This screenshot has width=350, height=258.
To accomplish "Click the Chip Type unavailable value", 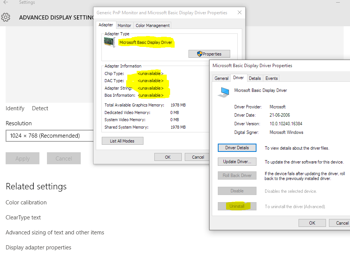I will tap(151, 73).
